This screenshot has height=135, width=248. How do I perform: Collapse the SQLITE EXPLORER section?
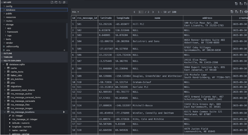34,61
